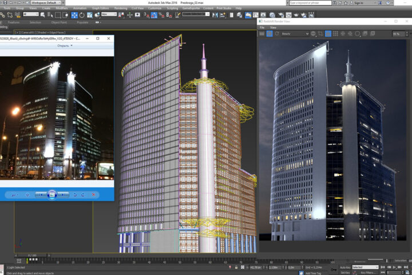Open the Create Selection Set dropdown
Viewport: 412px width, 275px height.
[x=196, y=14]
